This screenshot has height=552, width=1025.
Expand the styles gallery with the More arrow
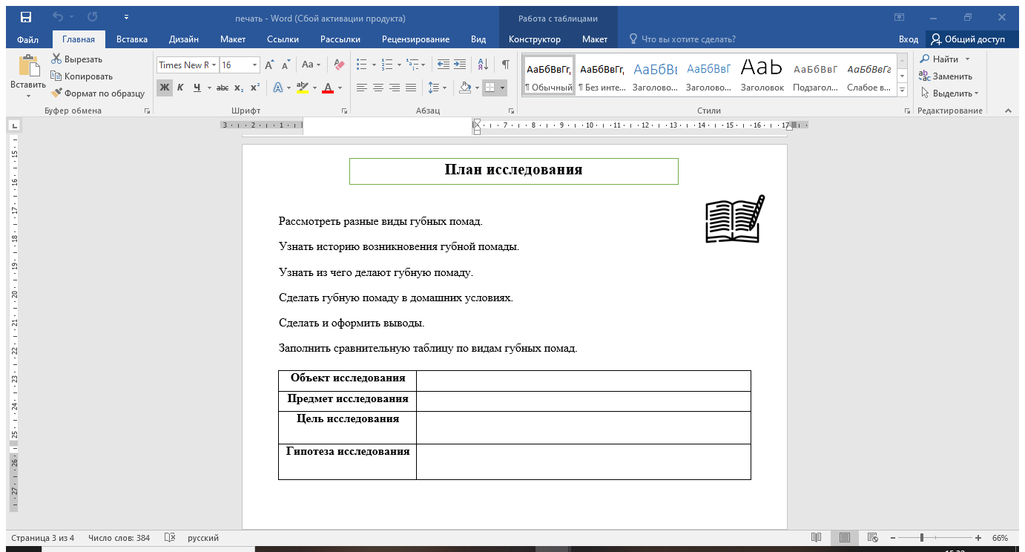tap(903, 90)
